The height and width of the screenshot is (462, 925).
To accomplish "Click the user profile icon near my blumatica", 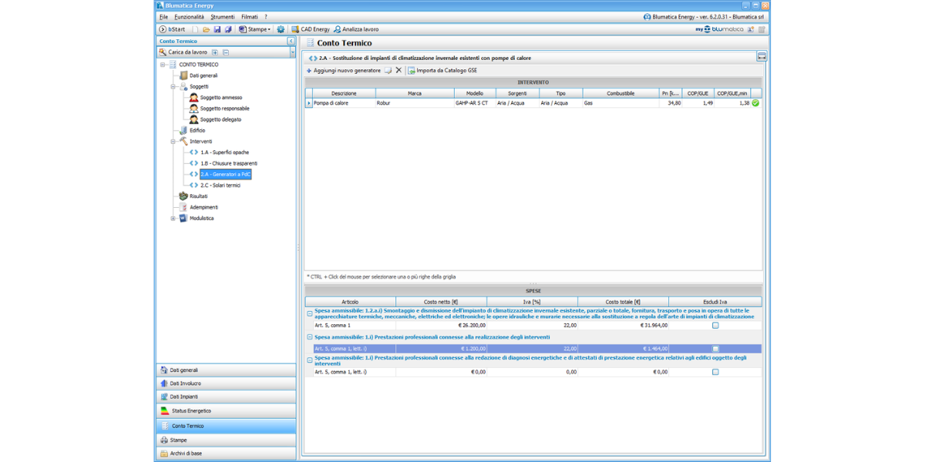I will coord(752,29).
